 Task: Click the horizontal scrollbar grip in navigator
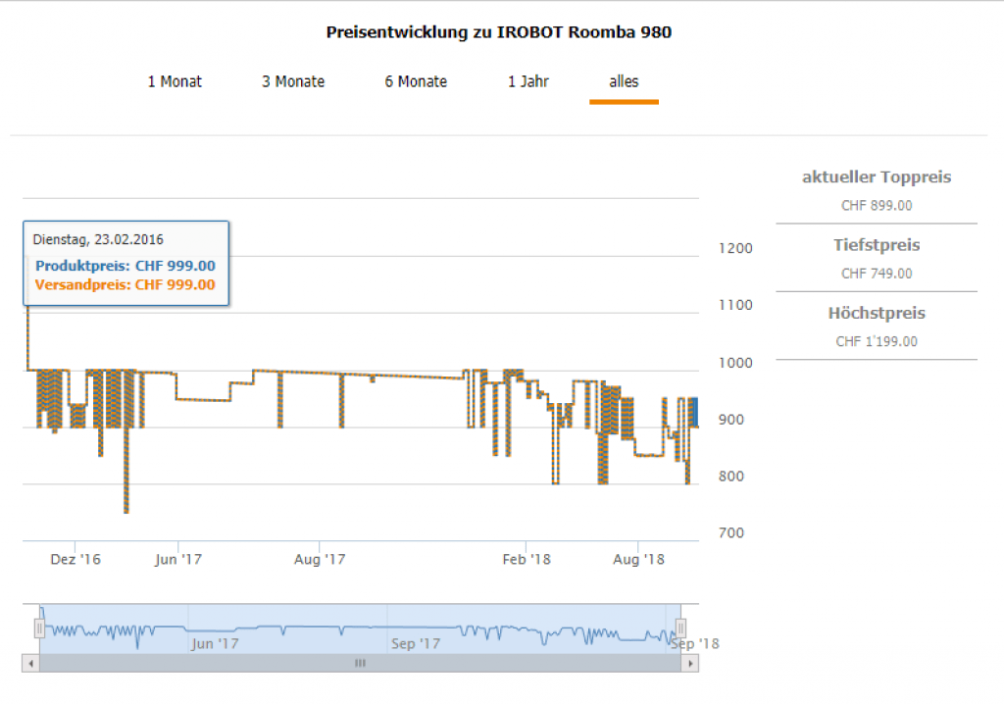(x=360, y=664)
